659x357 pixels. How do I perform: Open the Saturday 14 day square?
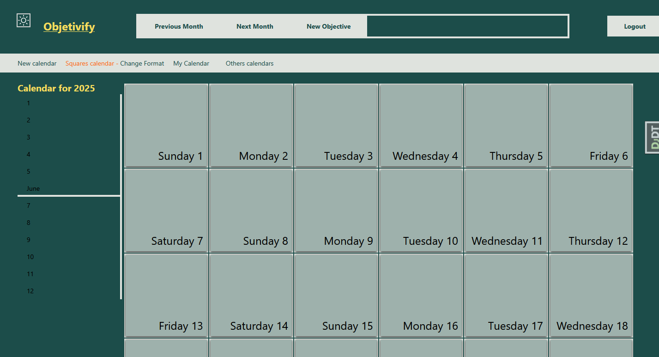coord(251,296)
